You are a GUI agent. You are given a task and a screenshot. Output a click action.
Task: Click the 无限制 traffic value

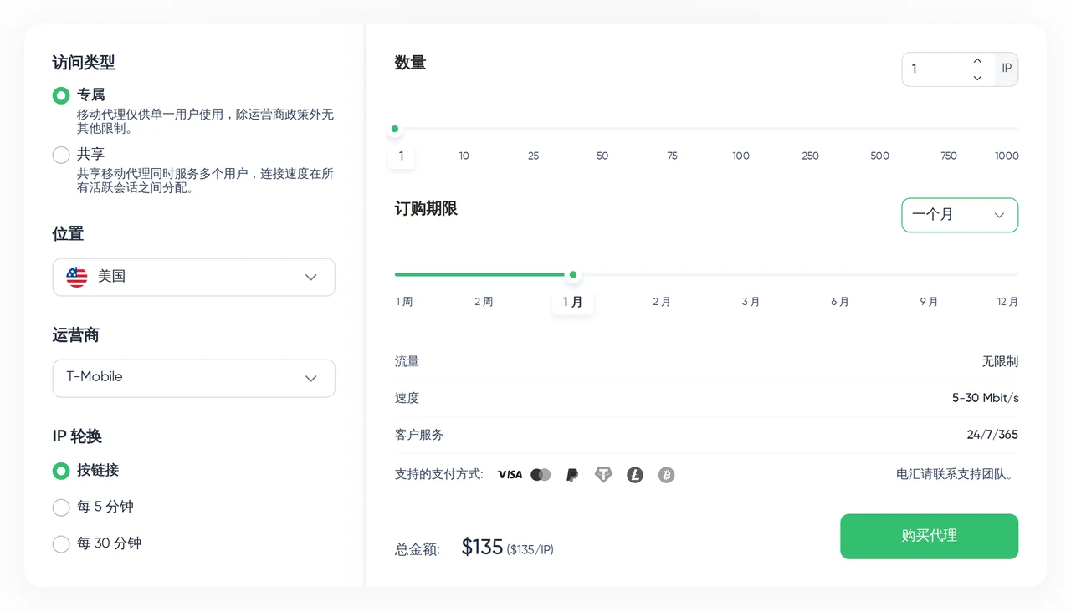1000,362
